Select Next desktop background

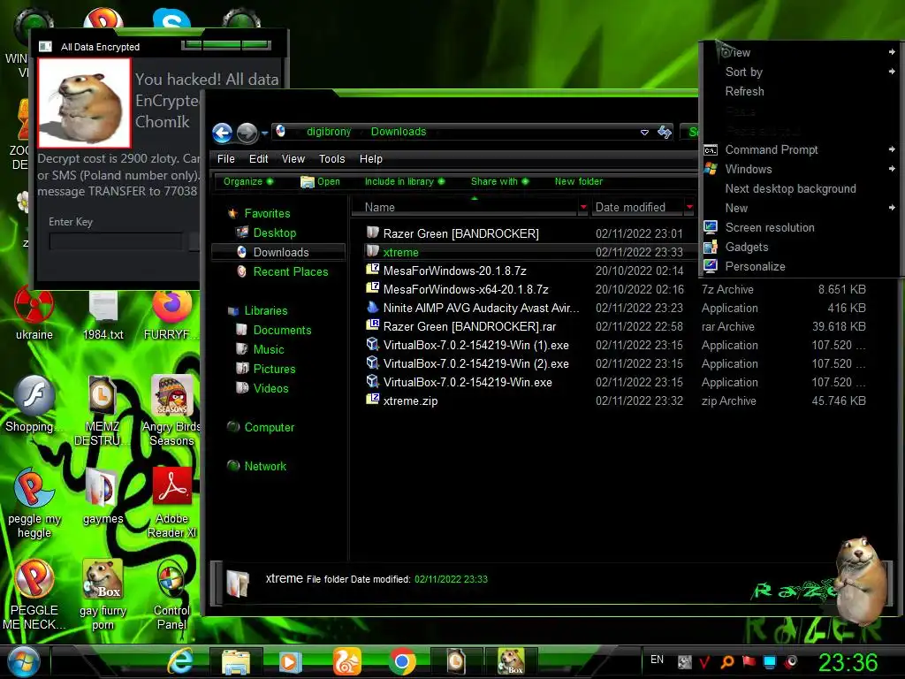[802, 189]
